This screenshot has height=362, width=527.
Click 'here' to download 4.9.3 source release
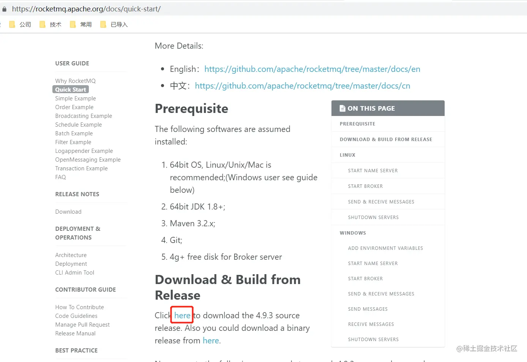tap(182, 315)
